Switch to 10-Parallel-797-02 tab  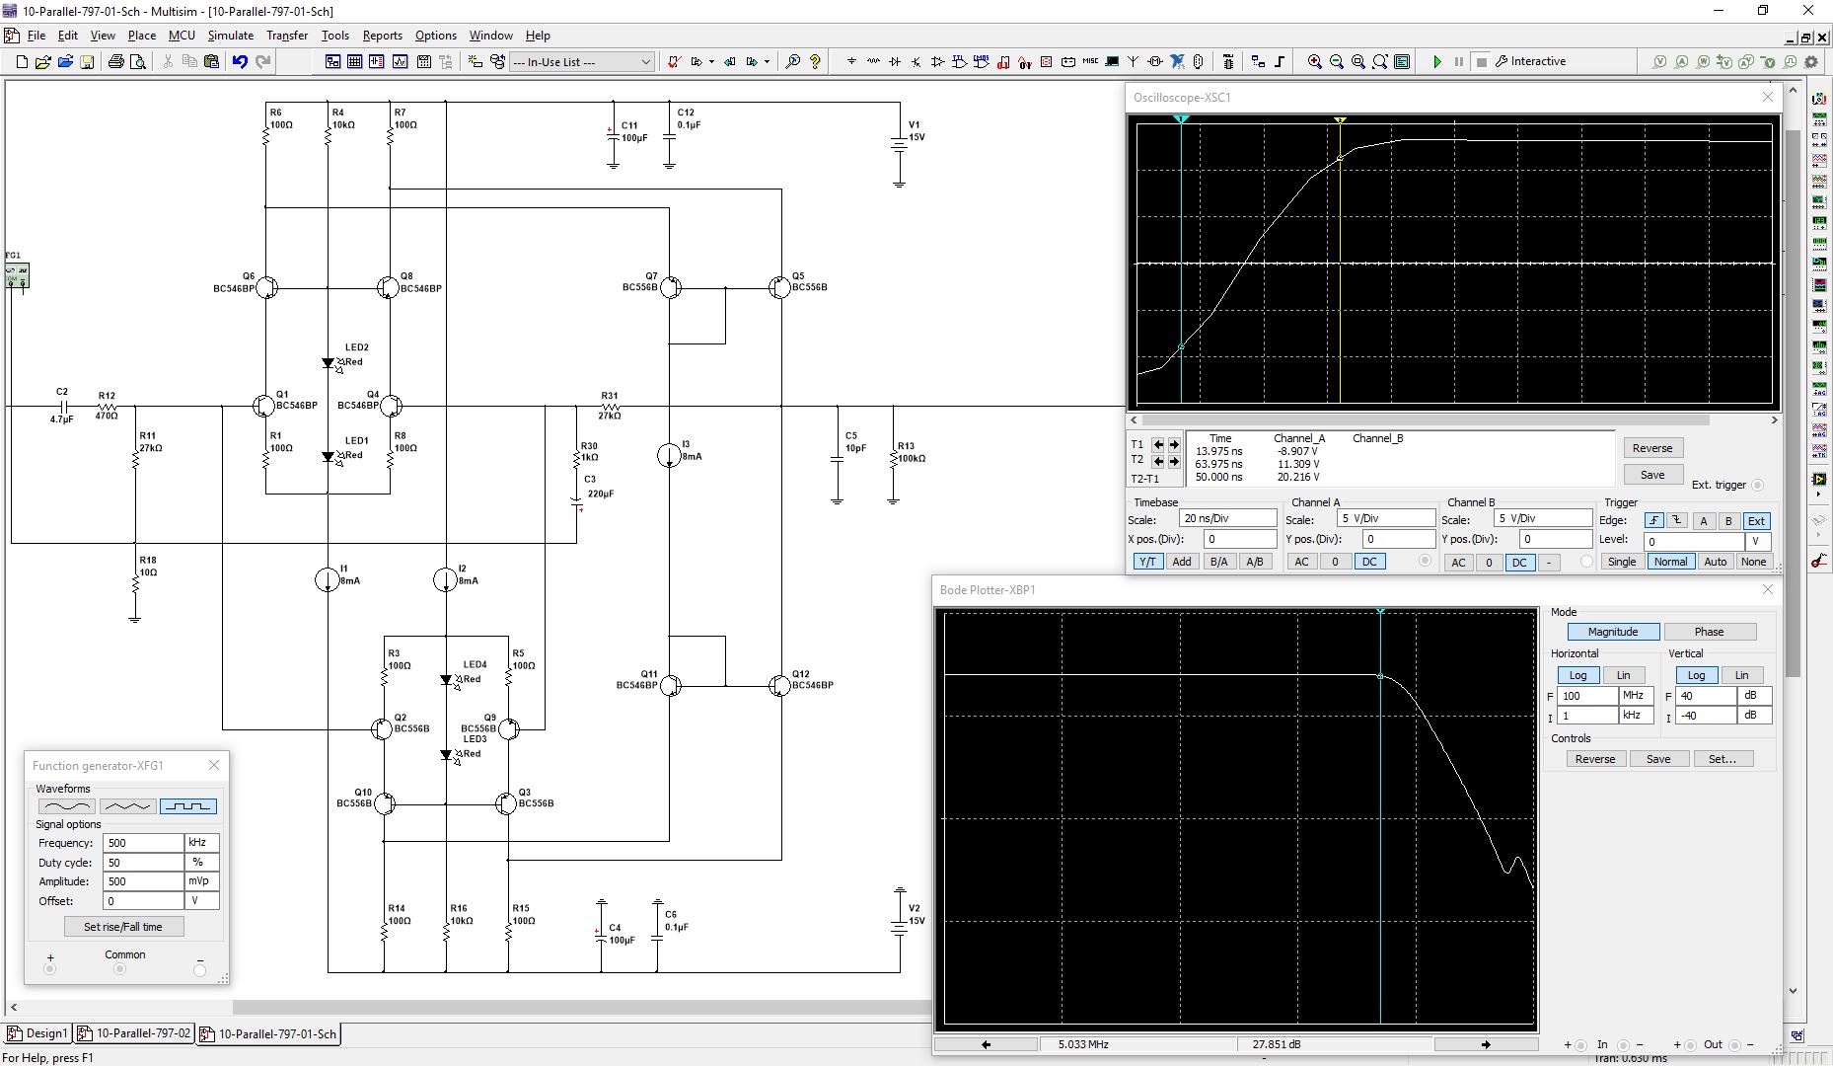tap(134, 1033)
